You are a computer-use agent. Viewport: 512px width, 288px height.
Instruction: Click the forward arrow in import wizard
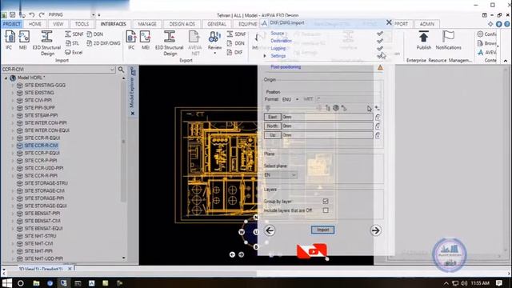coord(375,230)
